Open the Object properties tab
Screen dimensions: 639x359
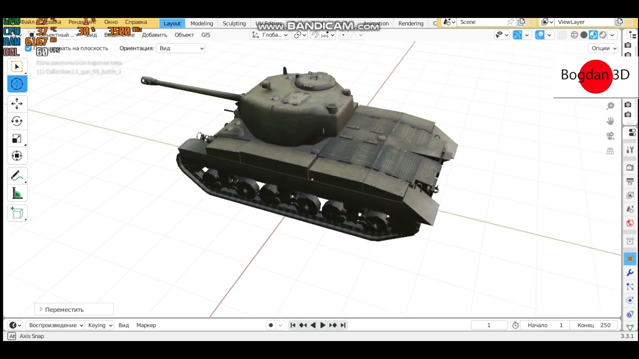pos(630,259)
